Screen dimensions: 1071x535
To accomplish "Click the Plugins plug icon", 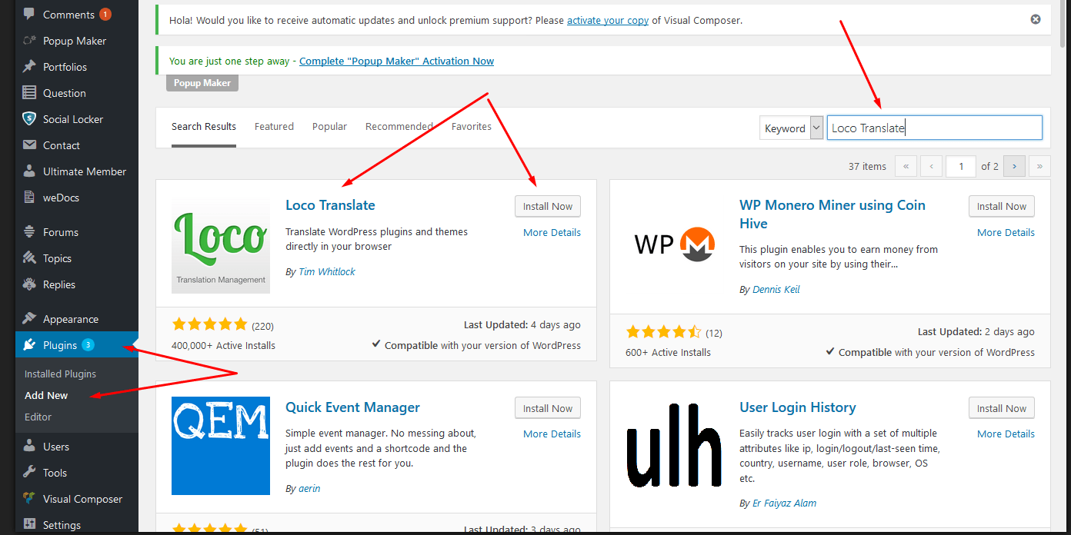I will tap(29, 345).
